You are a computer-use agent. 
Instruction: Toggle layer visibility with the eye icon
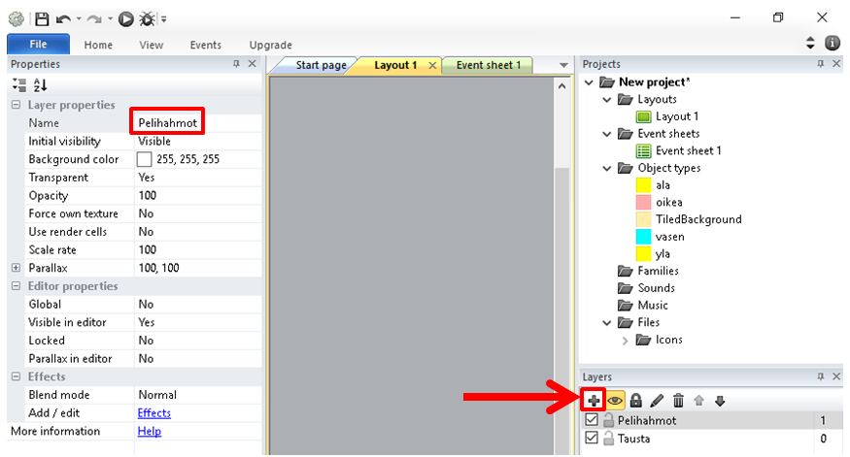(615, 400)
